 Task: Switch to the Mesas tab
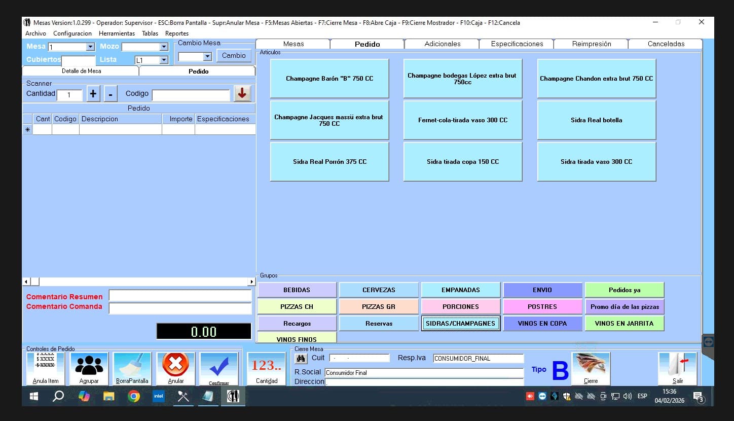(293, 44)
